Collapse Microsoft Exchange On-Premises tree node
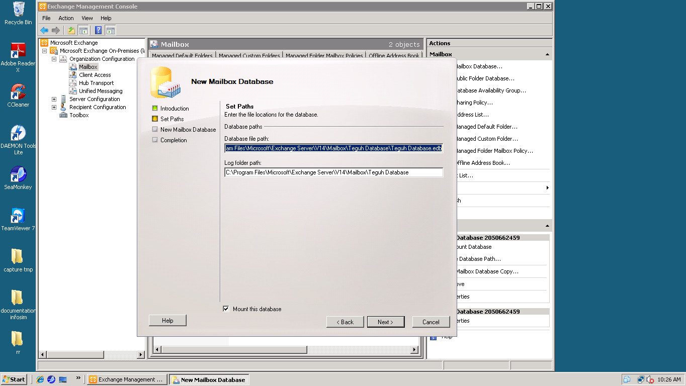Screen dimensions: 686x386 click(44, 51)
